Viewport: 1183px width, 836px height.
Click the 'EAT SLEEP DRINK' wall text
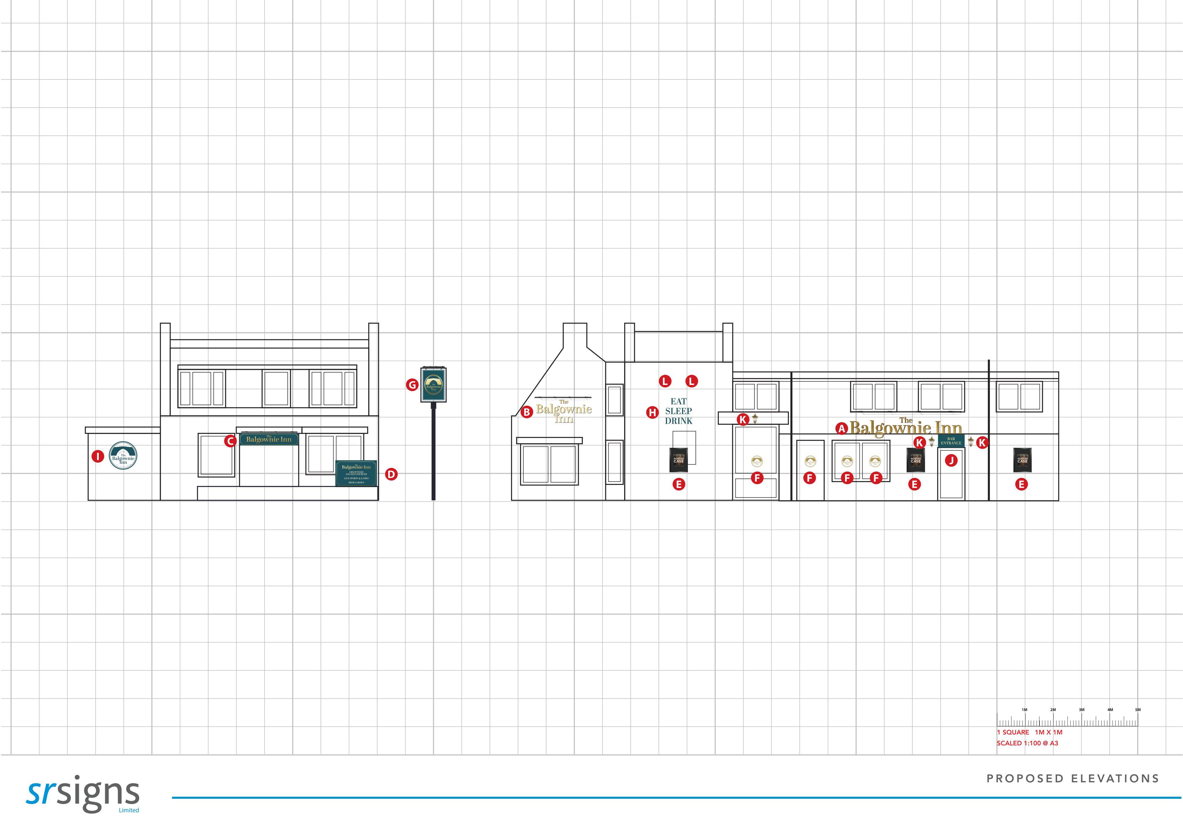tap(678, 411)
